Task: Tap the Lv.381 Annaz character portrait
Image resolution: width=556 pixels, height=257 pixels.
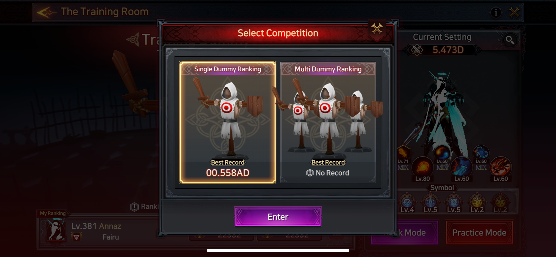Action: [56, 230]
